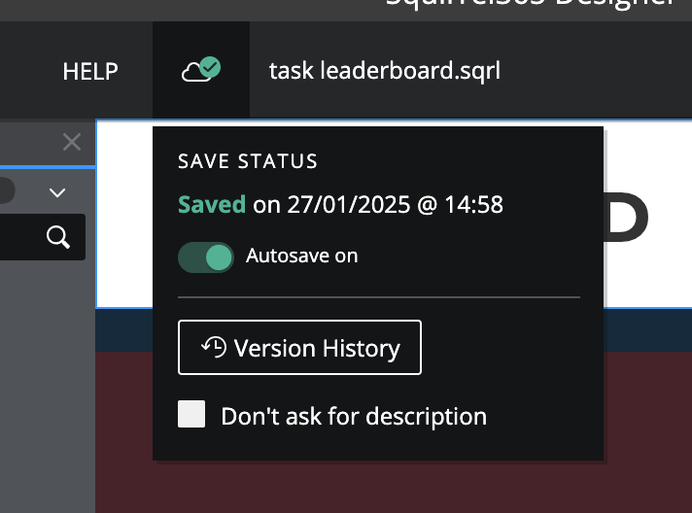Toggle the grey pill switch in left panel
This screenshot has width=692, height=513.
point(7,190)
